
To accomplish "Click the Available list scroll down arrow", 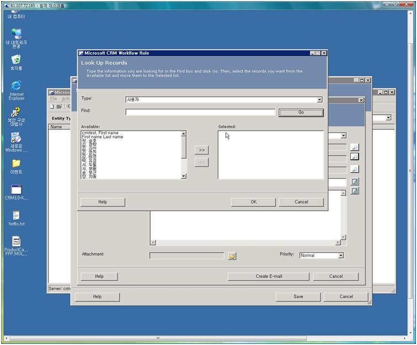I will pyautogui.click(x=183, y=176).
